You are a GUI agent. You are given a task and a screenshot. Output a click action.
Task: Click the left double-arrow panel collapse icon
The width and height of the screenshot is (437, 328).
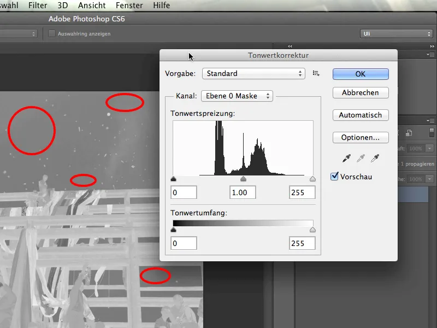[x=290, y=46]
